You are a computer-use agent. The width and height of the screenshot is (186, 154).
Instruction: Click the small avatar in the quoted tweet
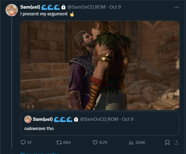pyautogui.click(x=28, y=119)
